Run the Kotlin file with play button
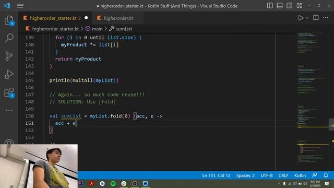Screen dimensions: 334x188 (x=301, y=18)
